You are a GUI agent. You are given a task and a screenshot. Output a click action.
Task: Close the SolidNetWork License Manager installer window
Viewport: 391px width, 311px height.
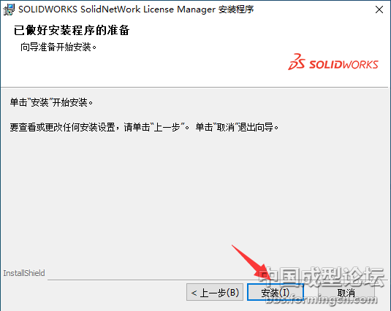[379, 9]
